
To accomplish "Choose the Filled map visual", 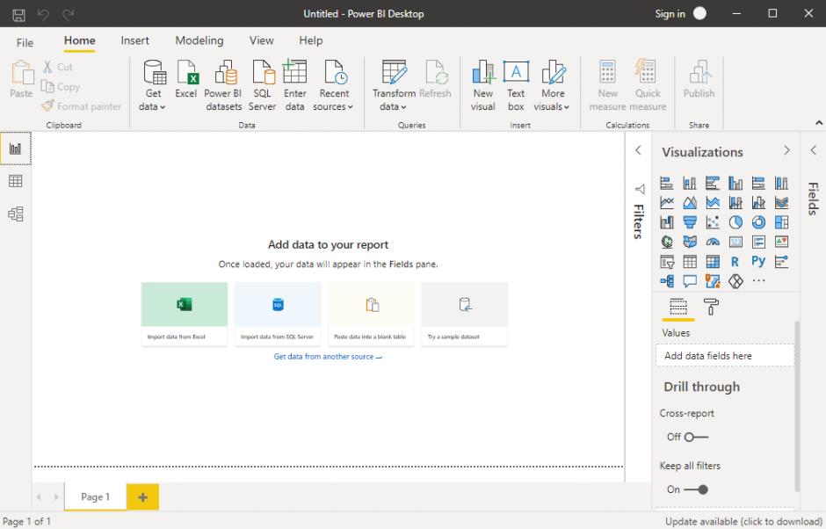I will click(x=690, y=242).
